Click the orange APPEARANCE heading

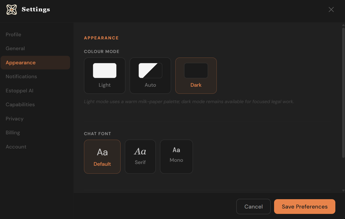101,38
